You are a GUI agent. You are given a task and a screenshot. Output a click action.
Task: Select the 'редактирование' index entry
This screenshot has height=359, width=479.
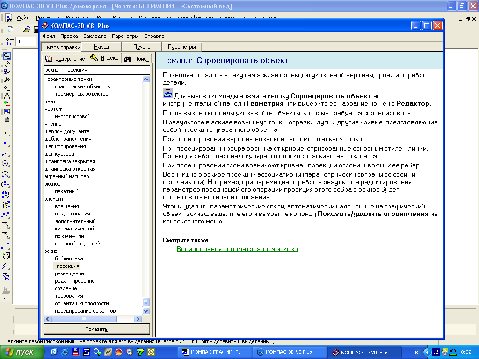point(74,281)
